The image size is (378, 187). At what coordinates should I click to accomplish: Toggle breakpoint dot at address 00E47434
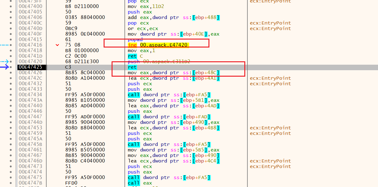pos(11,95)
